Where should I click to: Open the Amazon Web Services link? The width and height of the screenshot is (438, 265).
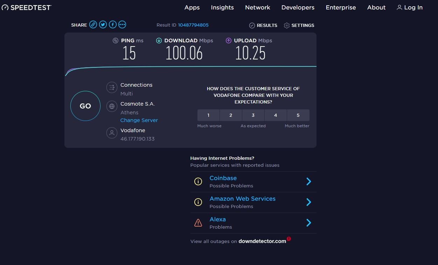[x=242, y=199]
